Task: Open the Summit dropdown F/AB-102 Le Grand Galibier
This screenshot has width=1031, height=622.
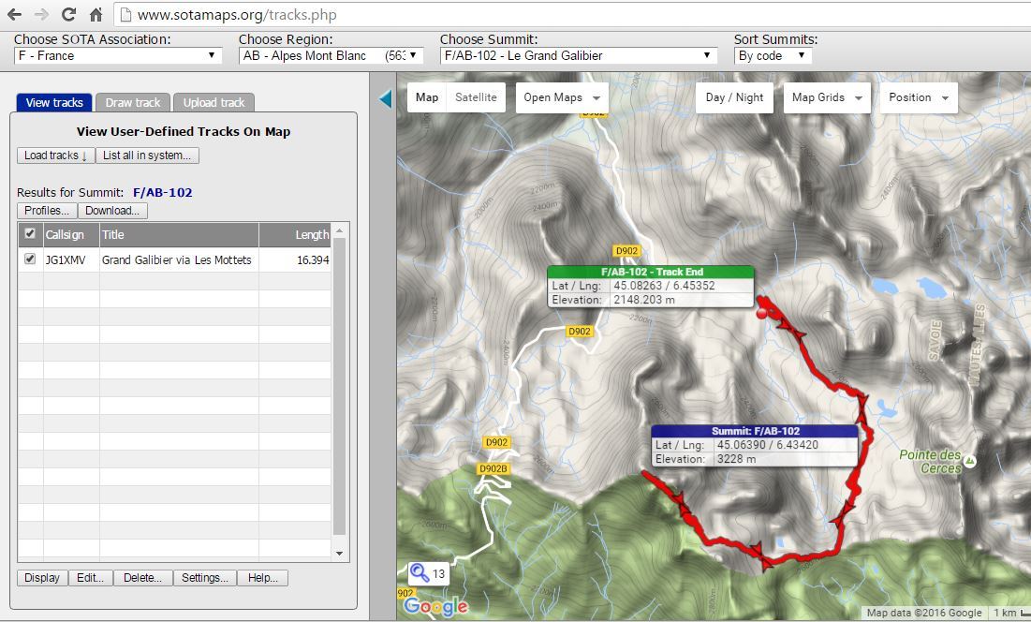Action: click(x=578, y=56)
